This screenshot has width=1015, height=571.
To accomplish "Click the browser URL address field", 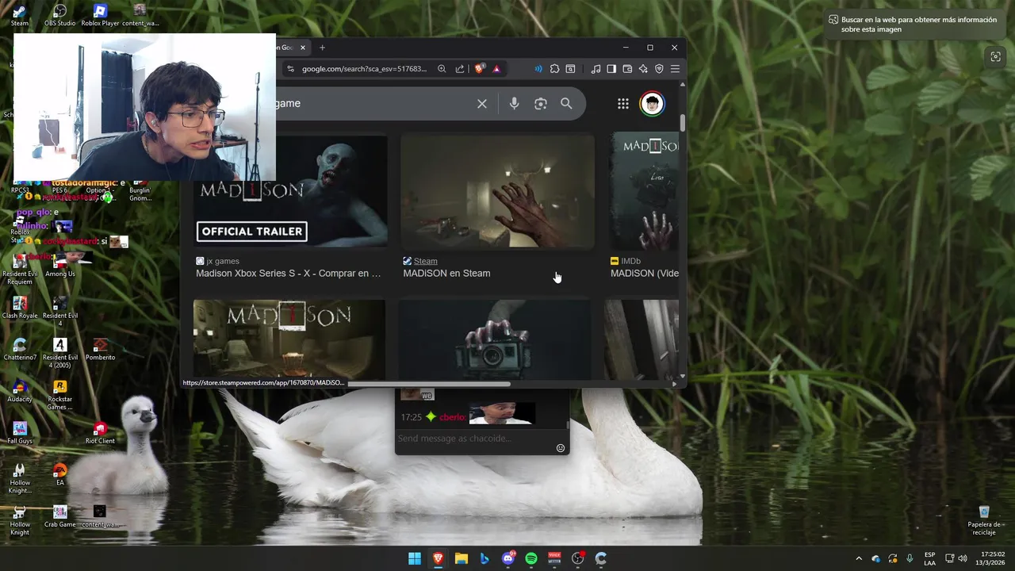I will point(365,69).
